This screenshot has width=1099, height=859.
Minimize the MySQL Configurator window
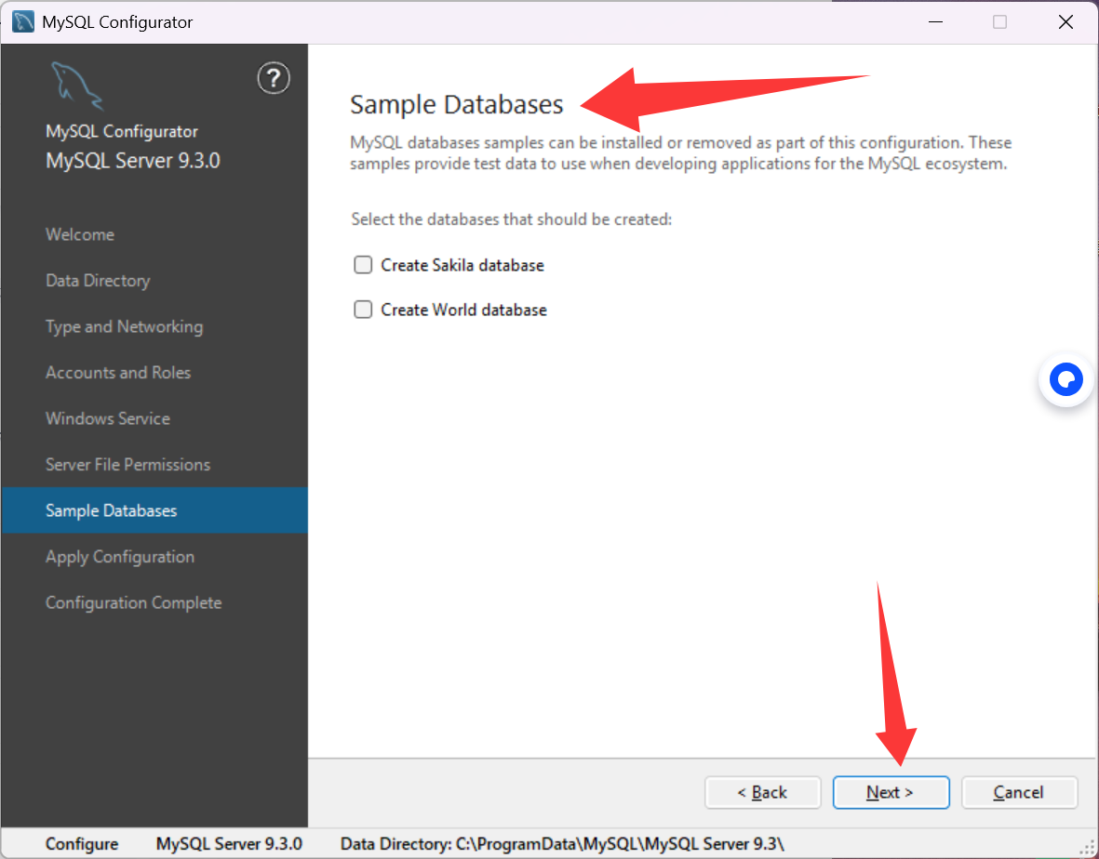(935, 21)
